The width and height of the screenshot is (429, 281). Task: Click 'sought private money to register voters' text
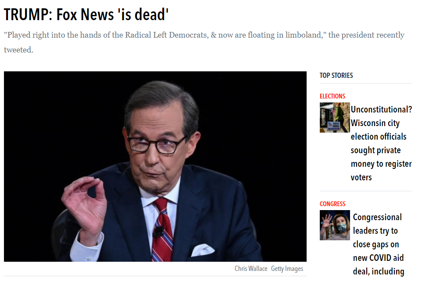point(381,164)
